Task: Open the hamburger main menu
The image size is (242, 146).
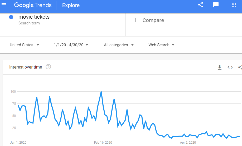Action: (x=4, y=5)
